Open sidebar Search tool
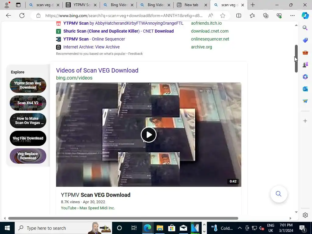312x234 pixels. (305, 28)
